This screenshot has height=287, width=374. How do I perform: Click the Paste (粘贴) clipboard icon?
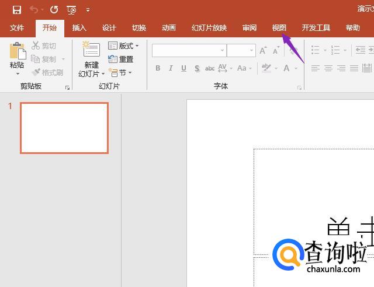pyautogui.click(x=17, y=55)
